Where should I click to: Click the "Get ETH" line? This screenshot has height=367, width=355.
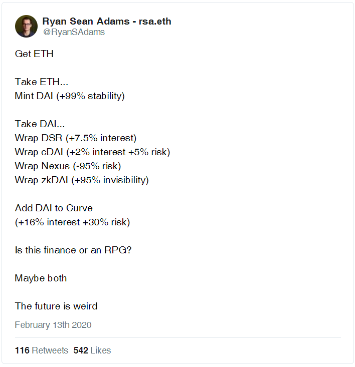pyautogui.click(x=34, y=54)
